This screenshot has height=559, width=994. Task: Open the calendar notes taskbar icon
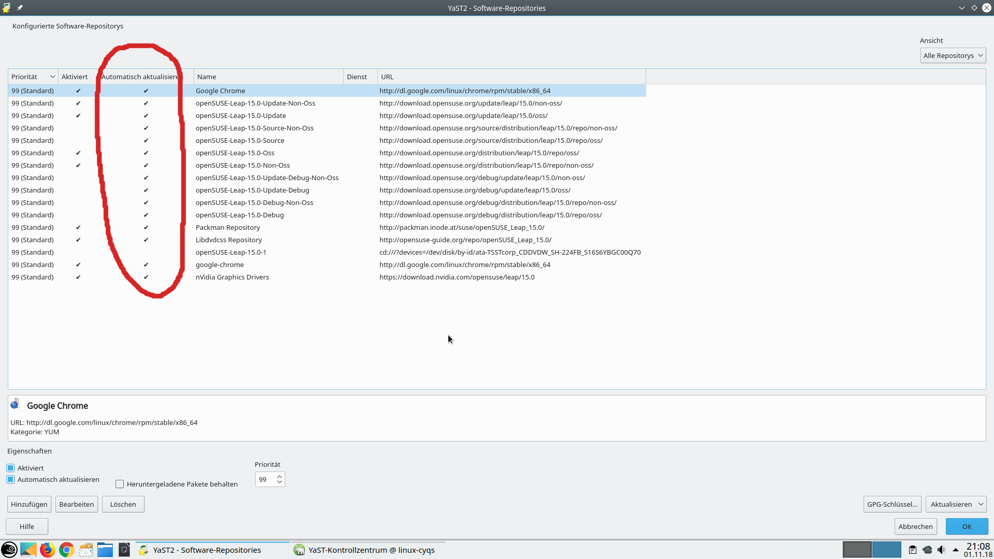point(86,550)
